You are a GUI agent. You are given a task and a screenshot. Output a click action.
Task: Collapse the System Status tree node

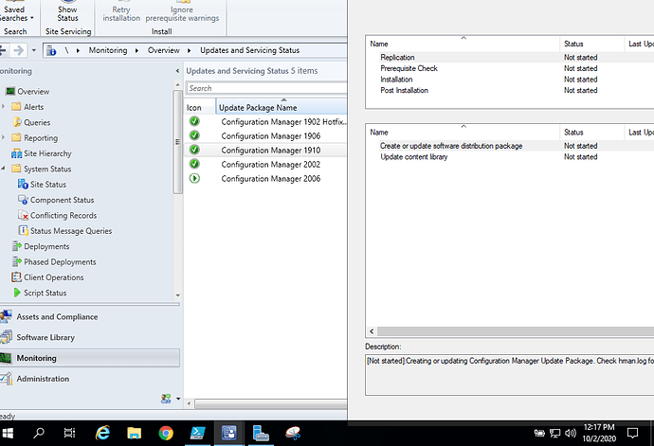click(4, 169)
